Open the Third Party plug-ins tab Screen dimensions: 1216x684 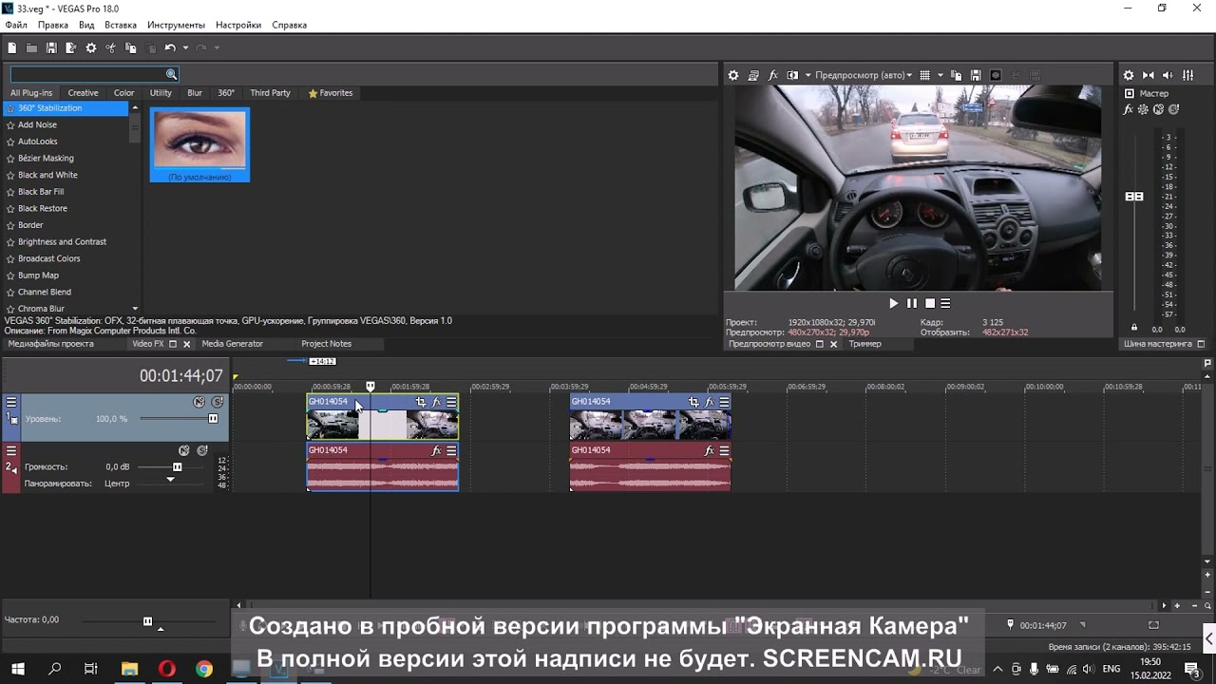click(x=270, y=93)
